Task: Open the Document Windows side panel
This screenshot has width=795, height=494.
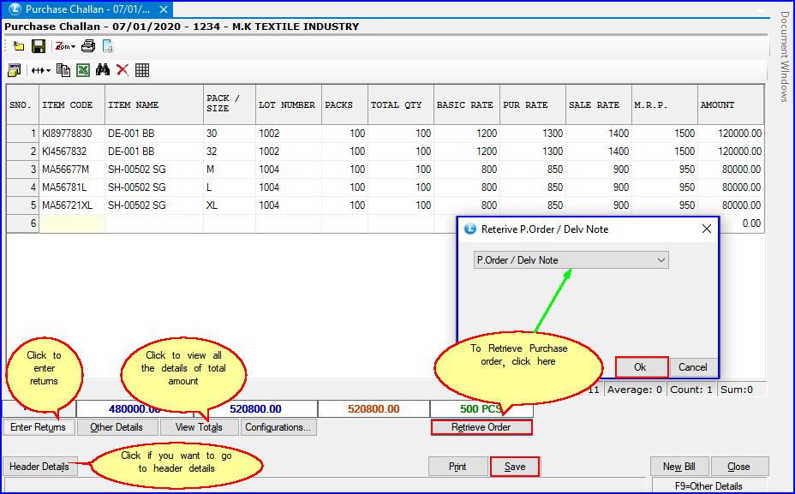Action: pyautogui.click(x=785, y=57)
